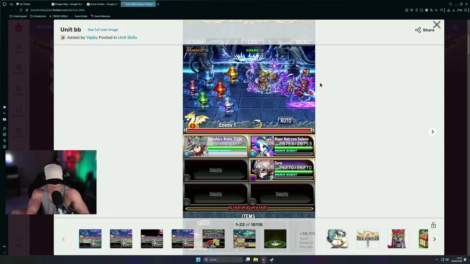The height and width of the screenshot is (264, 470).
Task: Click the Share button in the lightbox
Action: [425, 30]
